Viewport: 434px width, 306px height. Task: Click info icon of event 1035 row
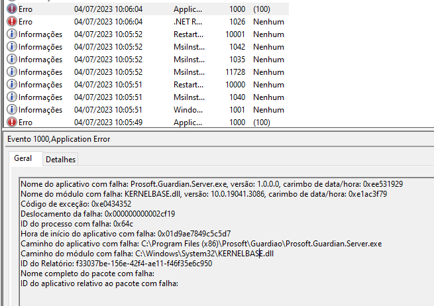[x=12, y=60]
